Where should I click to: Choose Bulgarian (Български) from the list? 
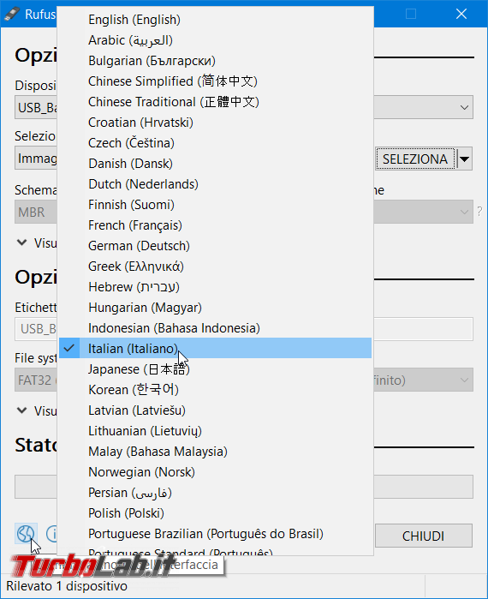click(x=215, y=61)
